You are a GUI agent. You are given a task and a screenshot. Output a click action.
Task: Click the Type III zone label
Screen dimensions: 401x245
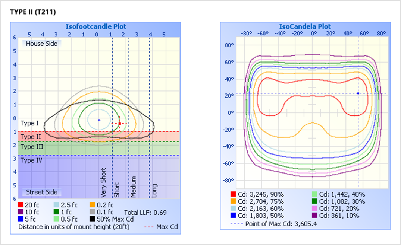point(32,147)
